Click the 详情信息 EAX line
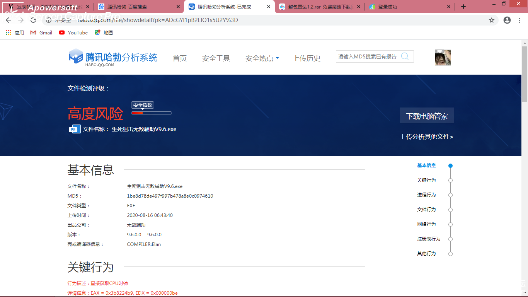The height and width of the screenshot is (297, 528). tap(123, 293)
